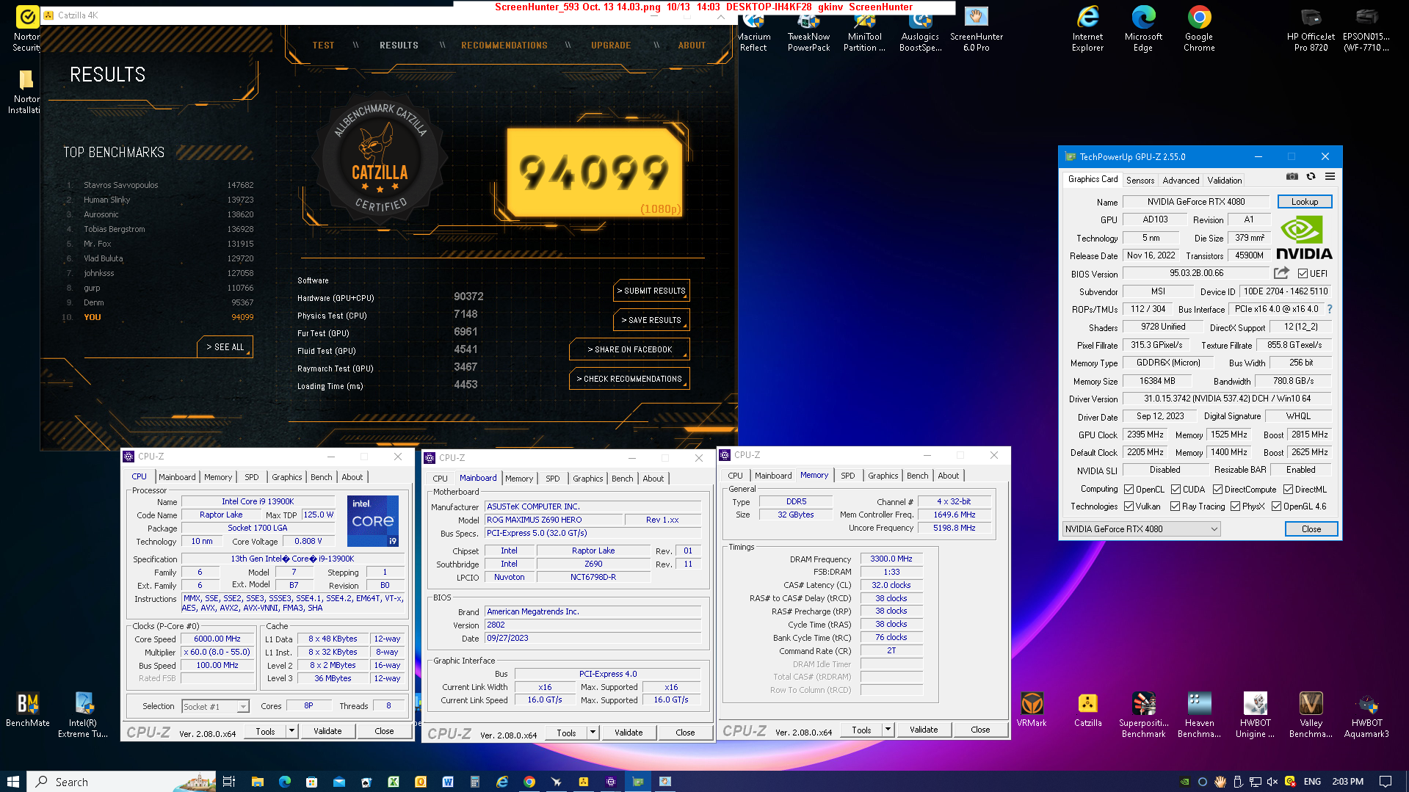
Task: Expand Tools dropdown arrow in CPU-Z CPU window
Action: tap(291, 731)
